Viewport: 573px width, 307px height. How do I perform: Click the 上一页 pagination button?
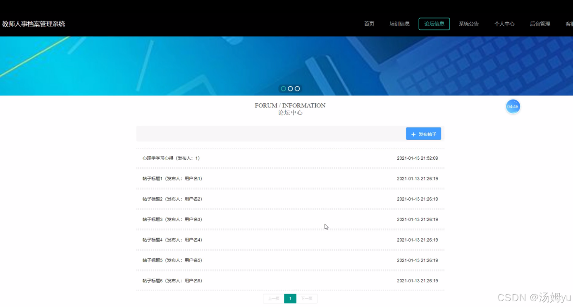(x=274, y=299)
